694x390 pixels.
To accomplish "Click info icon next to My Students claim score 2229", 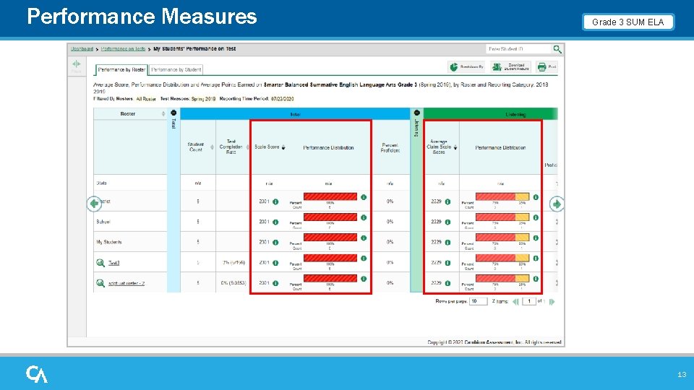I will [447, 243].
